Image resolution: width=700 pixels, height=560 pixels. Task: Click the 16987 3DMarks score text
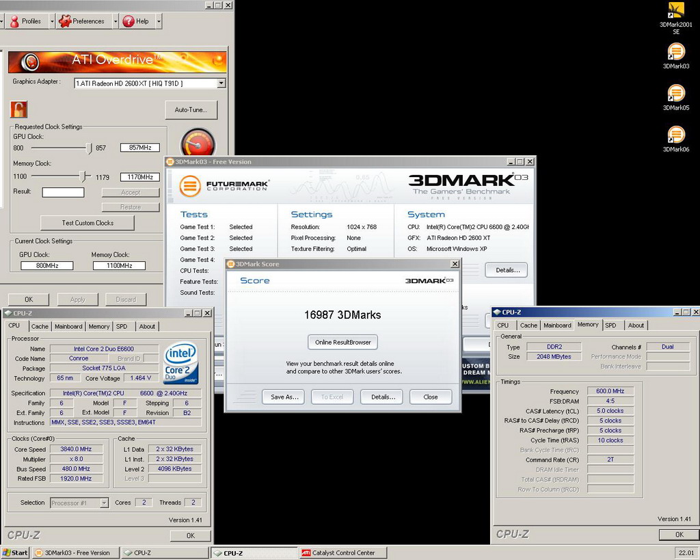click(x=342, y=315)
